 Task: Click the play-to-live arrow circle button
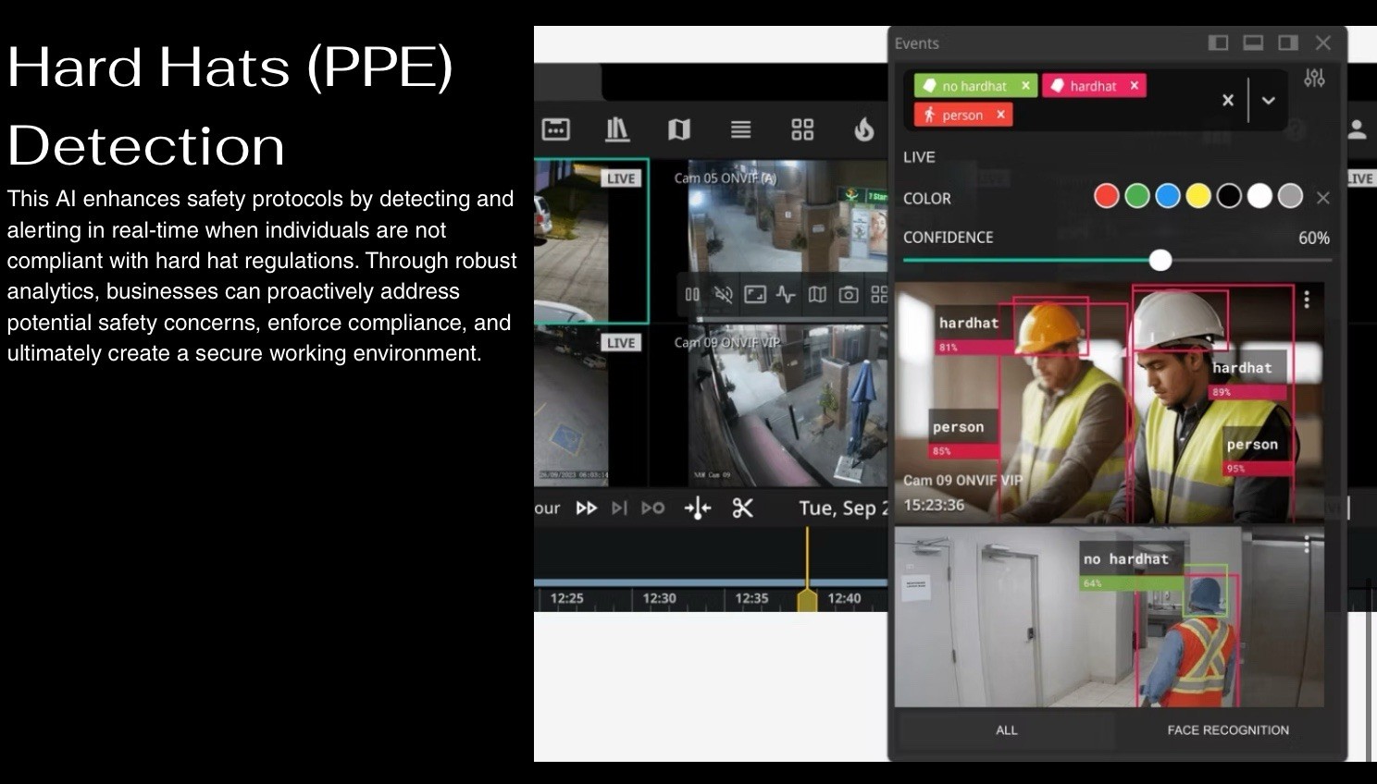pos(653,508)
